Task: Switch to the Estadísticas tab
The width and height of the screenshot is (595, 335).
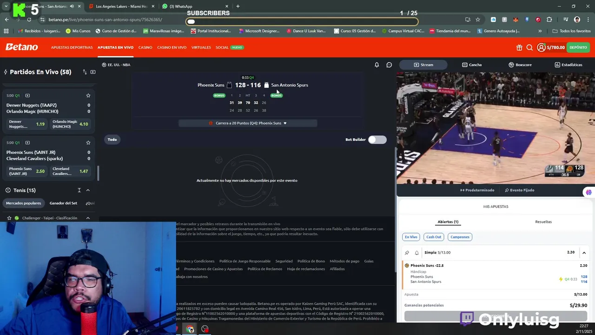Action: pos(568,65)
